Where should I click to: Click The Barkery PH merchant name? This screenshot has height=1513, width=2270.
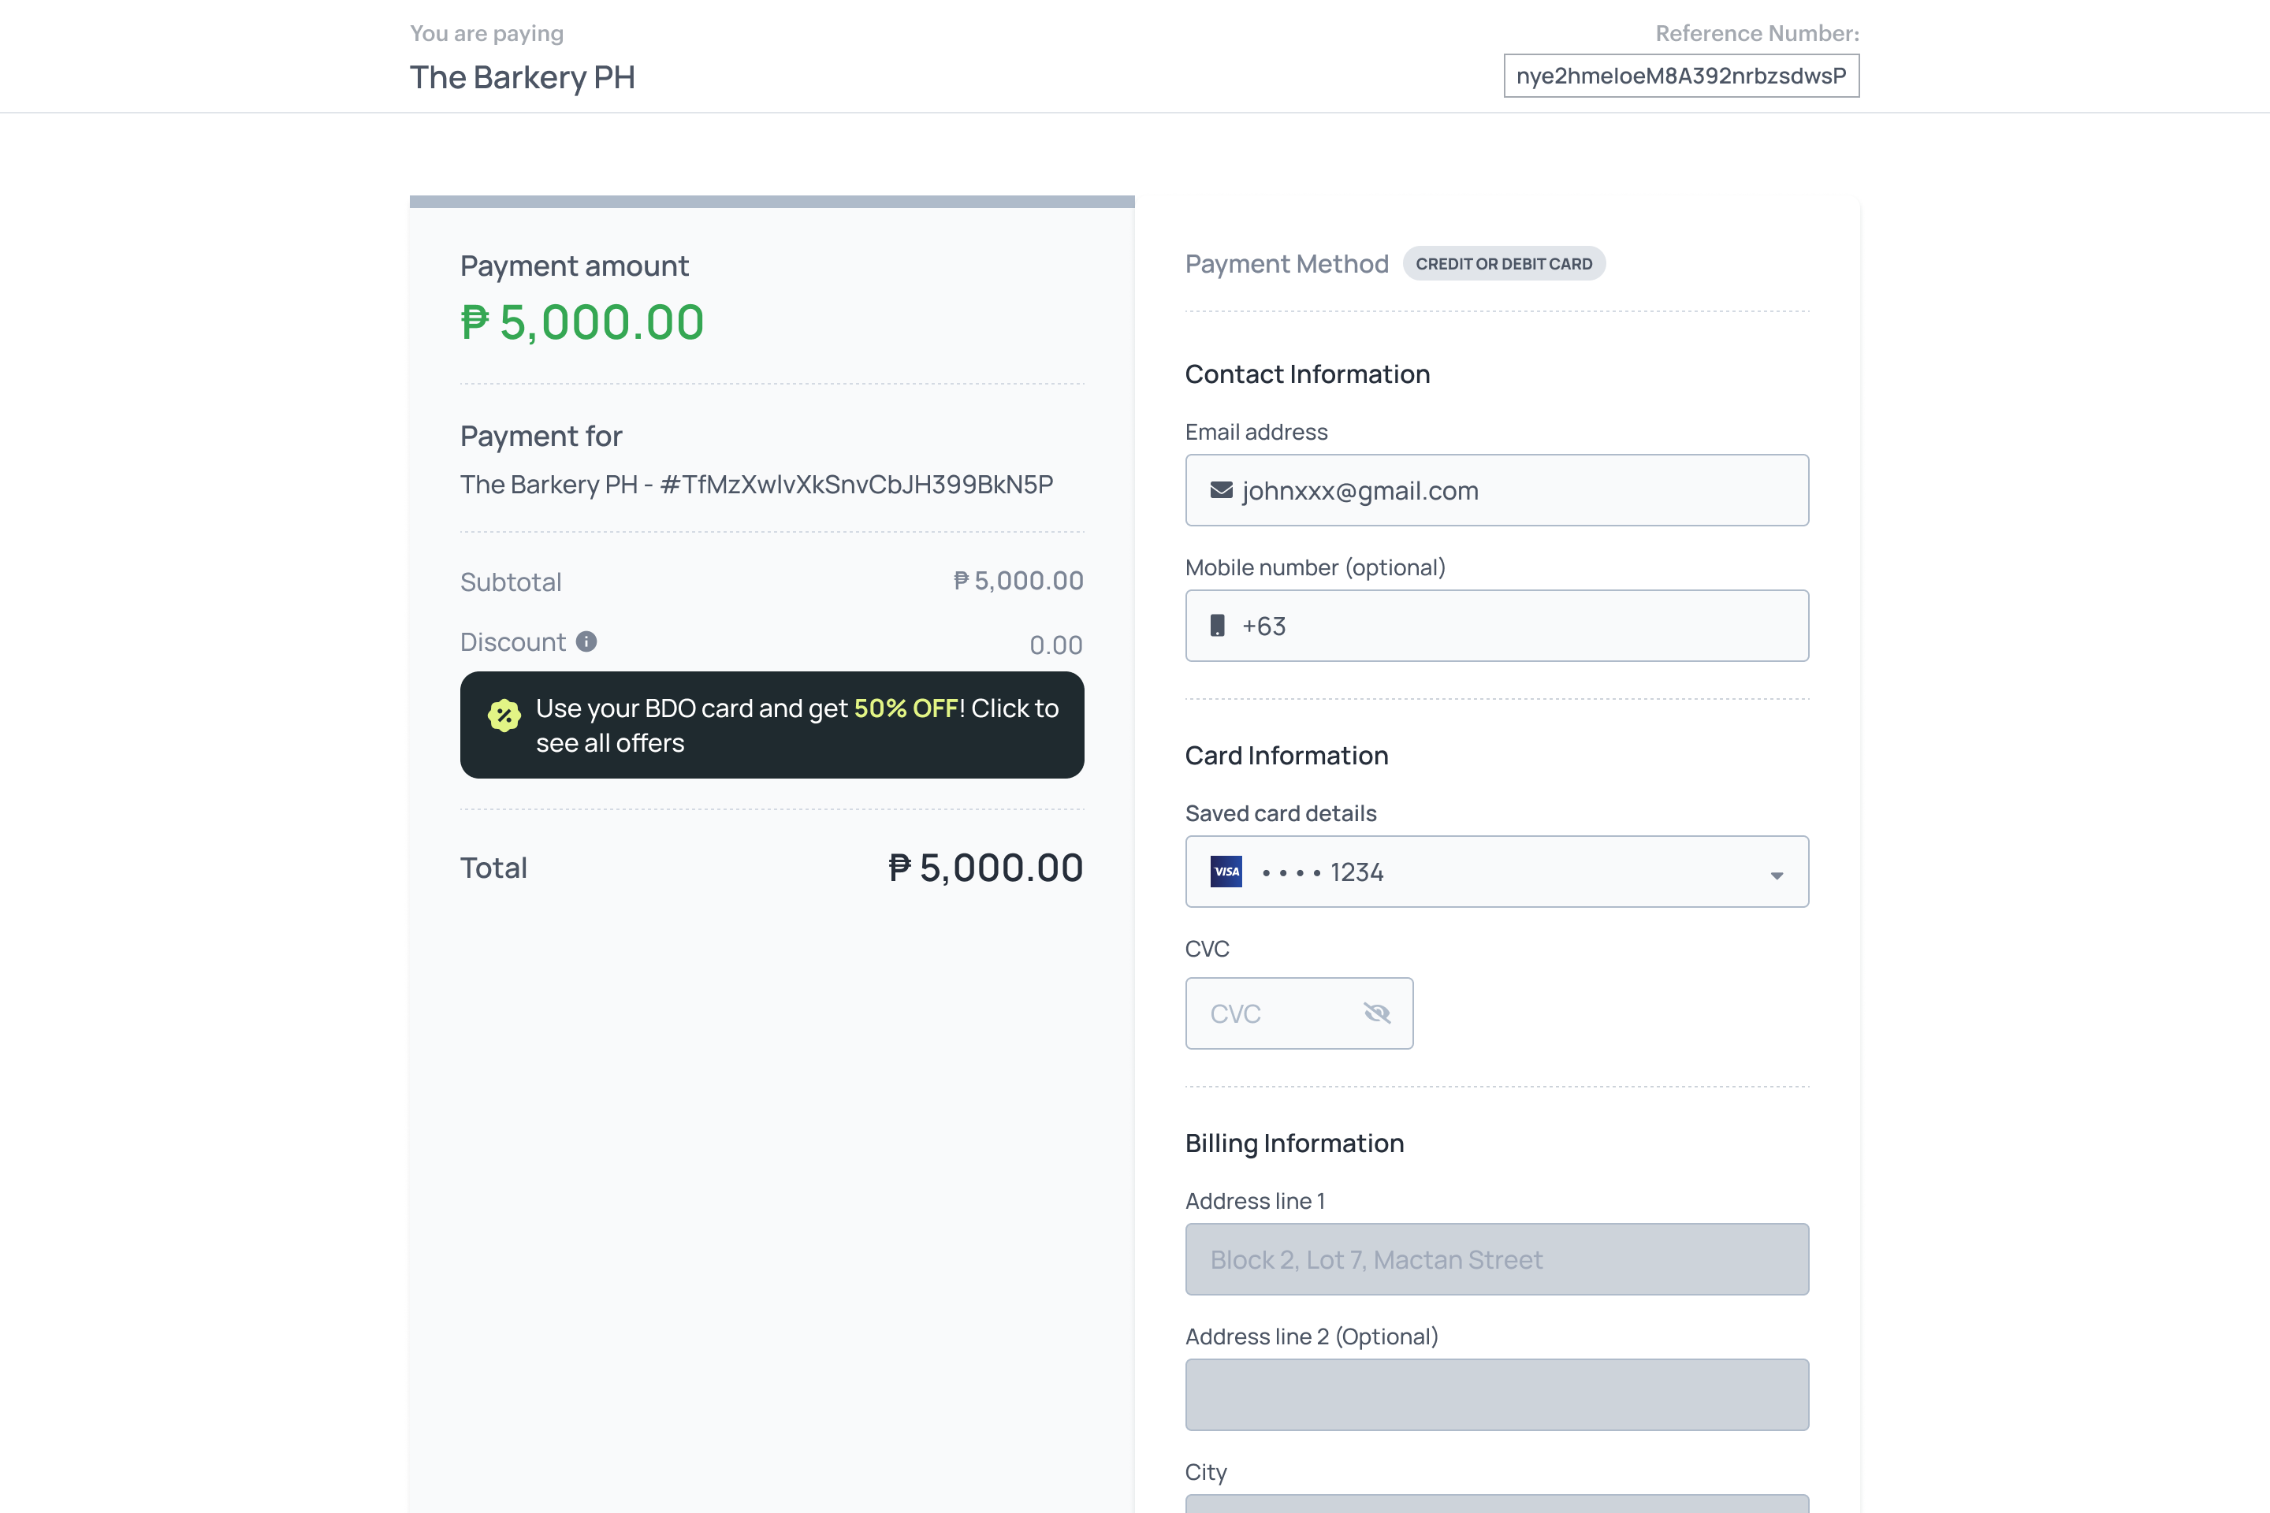522,77
